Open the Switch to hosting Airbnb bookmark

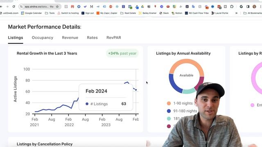click(68, 13)
